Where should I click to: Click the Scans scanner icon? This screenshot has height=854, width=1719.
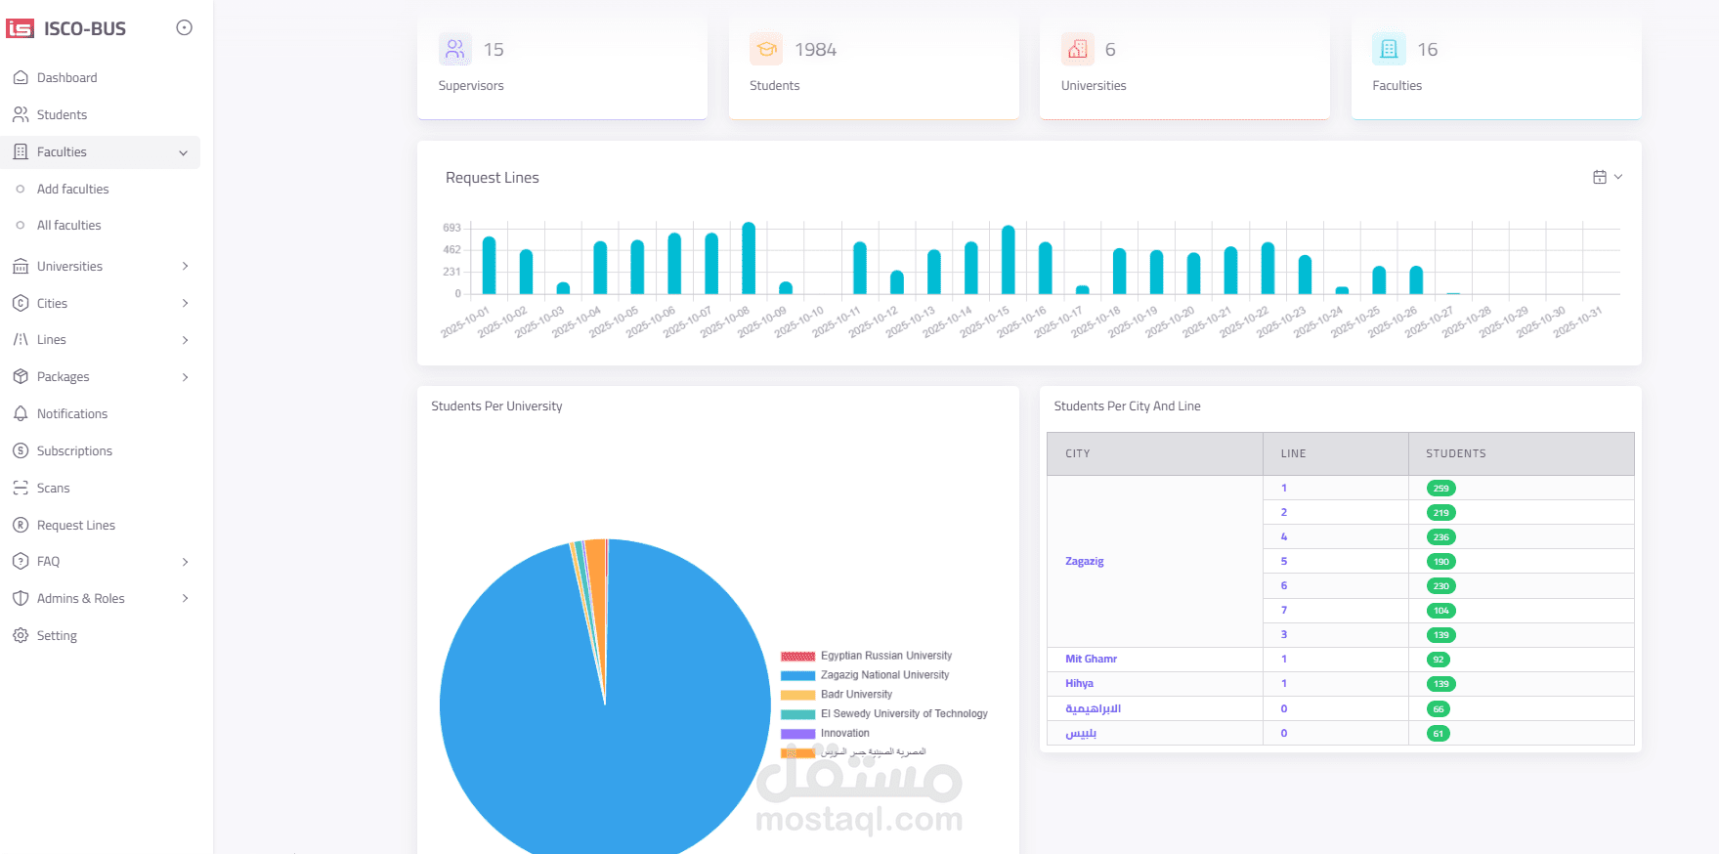click(21, 489)
